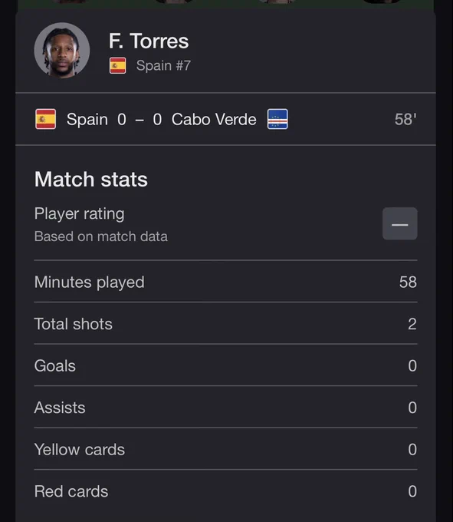Tap the player rating dash badge
Image resolution: width=453 pixels, height=522 pixels.
pyautogui.click(x=400, y=223)
